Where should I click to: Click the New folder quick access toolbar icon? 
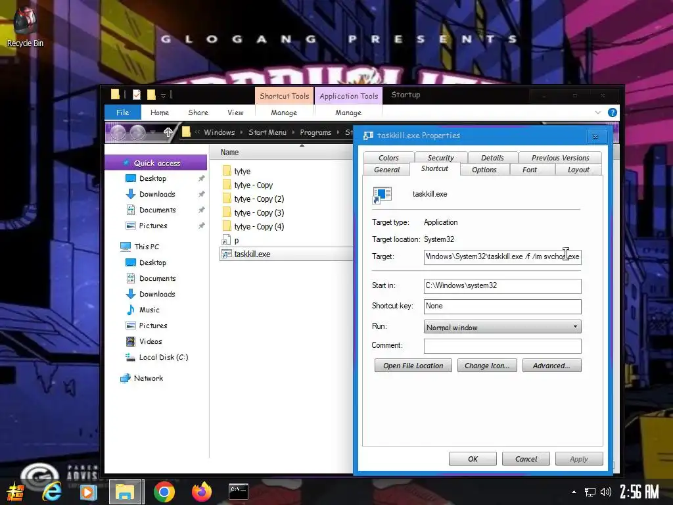[151, 95]
